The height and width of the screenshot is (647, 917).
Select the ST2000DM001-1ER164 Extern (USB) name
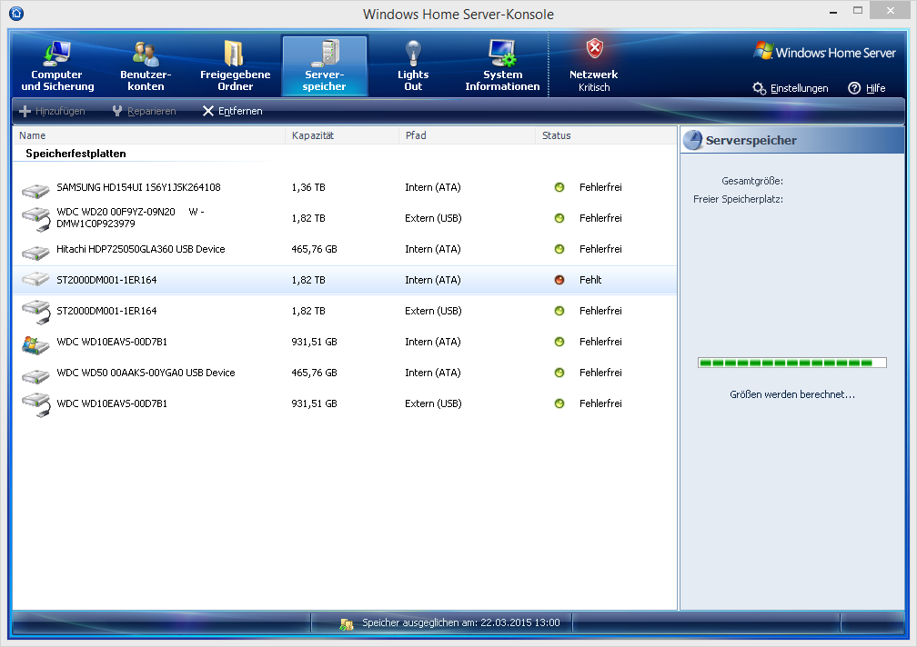107,312
